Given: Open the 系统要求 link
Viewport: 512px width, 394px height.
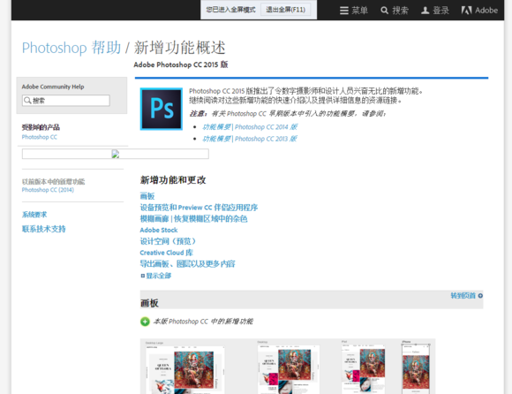Looking at the screenshot, I should tap(34, 215).
